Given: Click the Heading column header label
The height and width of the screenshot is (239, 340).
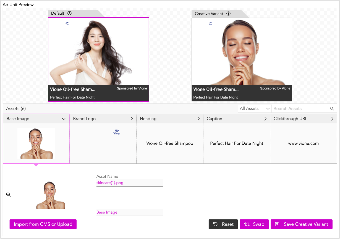Looking at the screenshot, I should (148, 119).
